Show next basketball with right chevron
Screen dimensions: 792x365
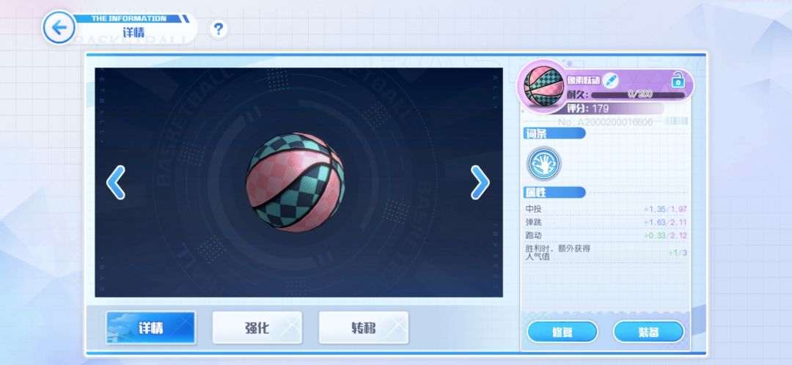tap(480, 182)
